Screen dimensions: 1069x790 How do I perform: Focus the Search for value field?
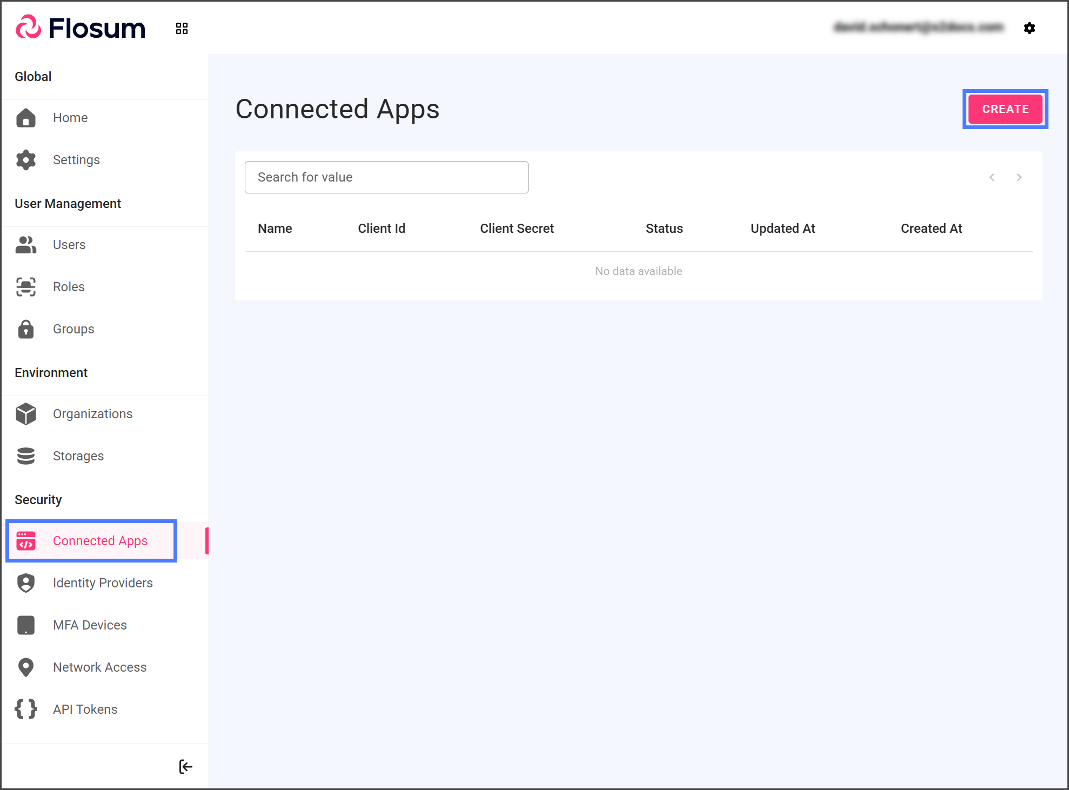click(x=386, y=177)
